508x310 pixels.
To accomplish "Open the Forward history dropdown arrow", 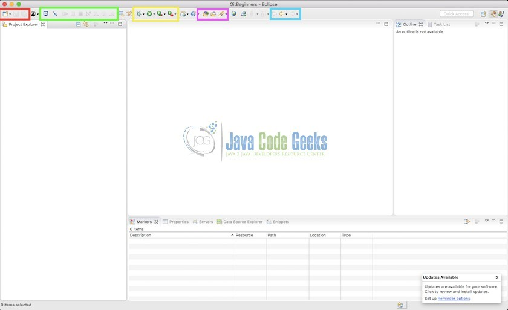I will pyautogui.click(x=297, y=14).
